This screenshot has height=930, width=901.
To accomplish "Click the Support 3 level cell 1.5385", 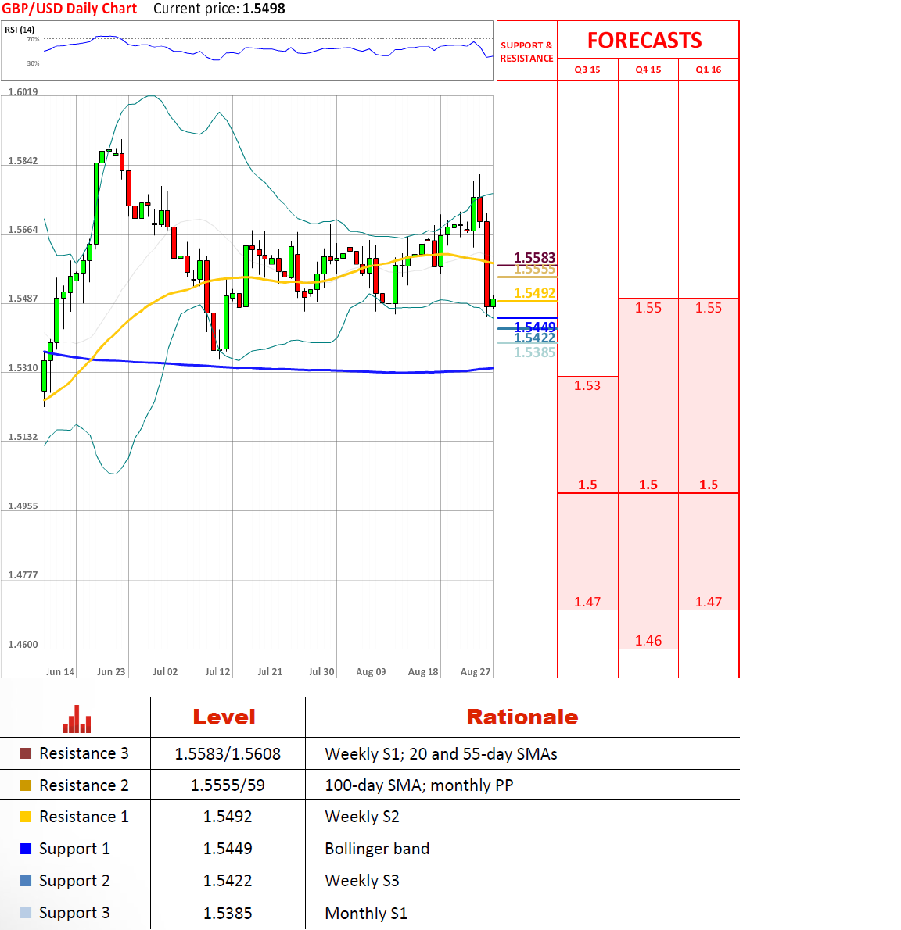I will (228, 914).
